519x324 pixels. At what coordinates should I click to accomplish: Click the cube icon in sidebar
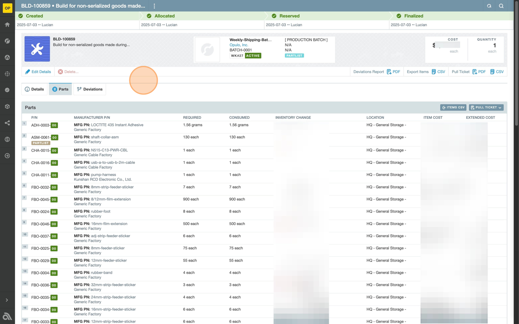click(7, 107)
